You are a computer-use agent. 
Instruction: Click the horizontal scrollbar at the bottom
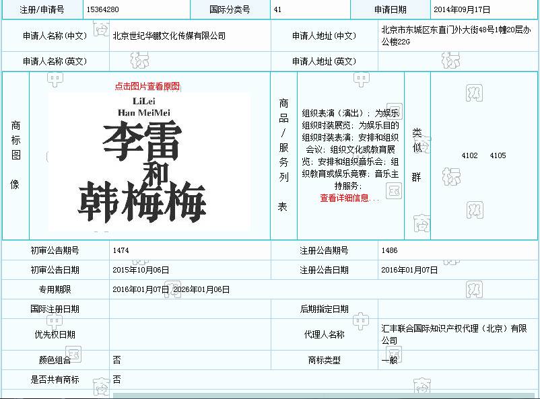323,395
